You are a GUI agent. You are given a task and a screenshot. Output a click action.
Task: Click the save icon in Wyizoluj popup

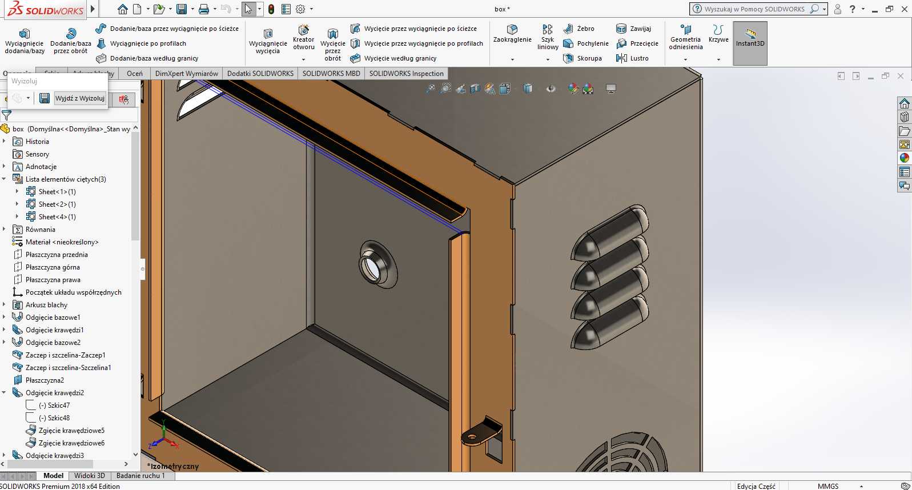(45, 98)
